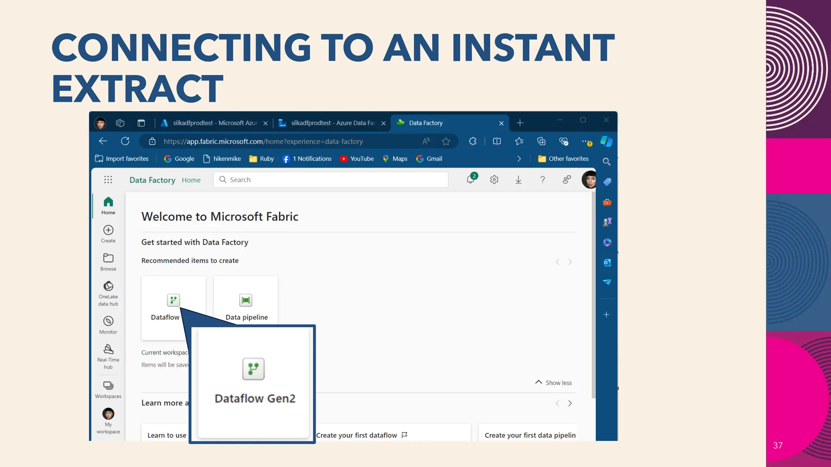This screenshot has height=467, width=831.
Task: Go to next recommended items arrow
Action: 570,262
